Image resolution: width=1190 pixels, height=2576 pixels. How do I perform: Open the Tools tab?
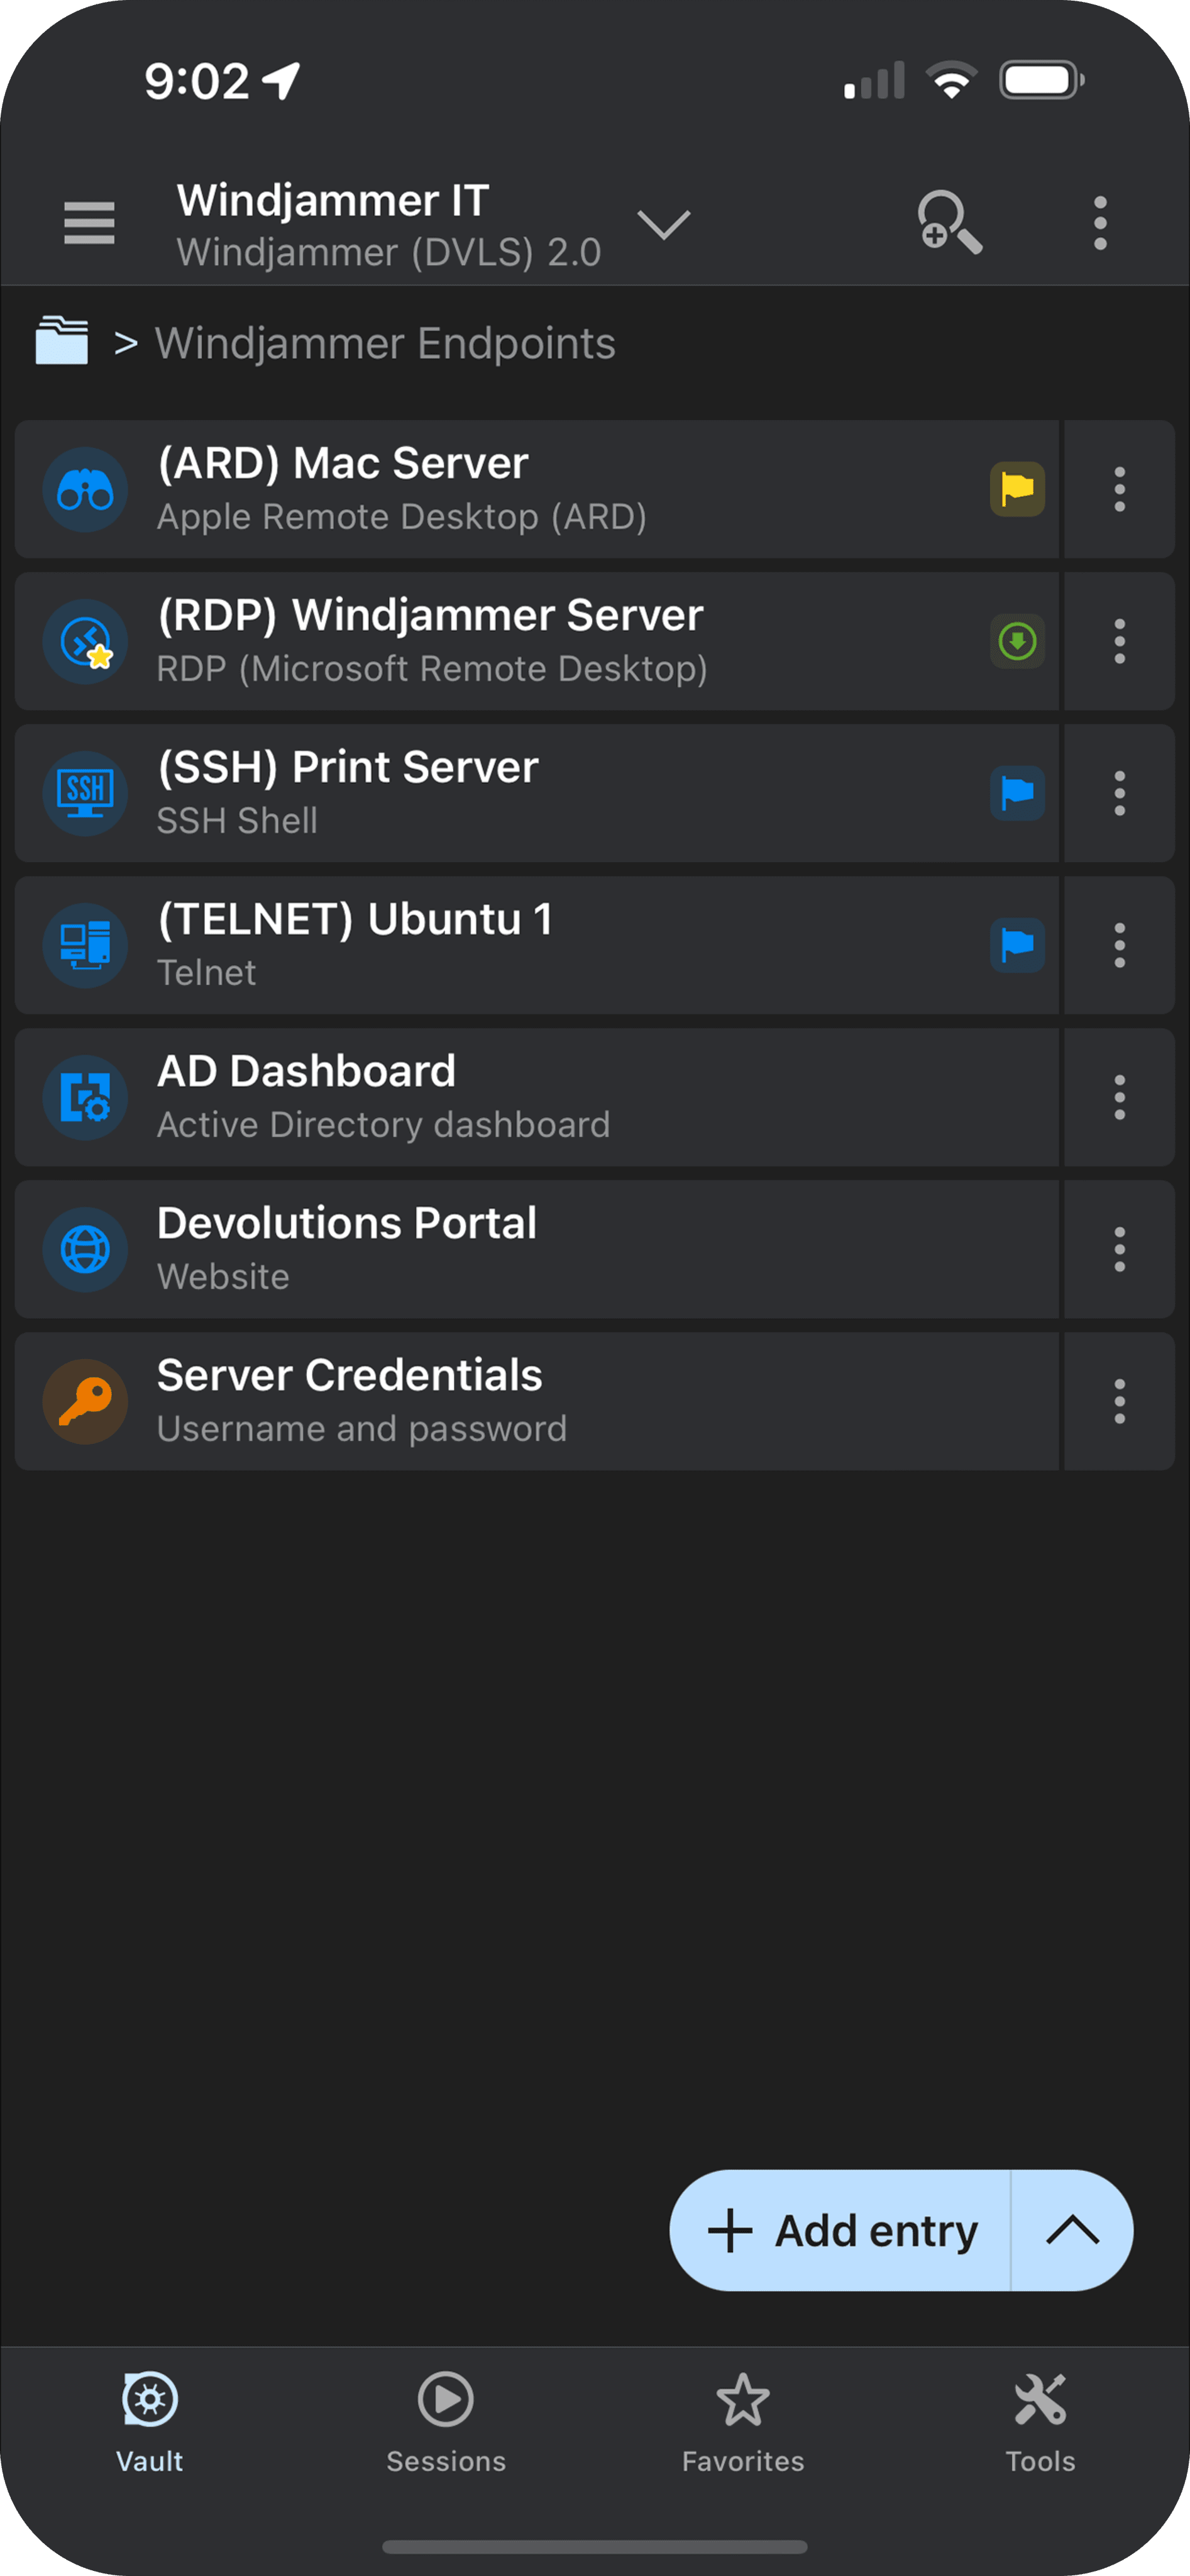click(x=1039, y=2420)
